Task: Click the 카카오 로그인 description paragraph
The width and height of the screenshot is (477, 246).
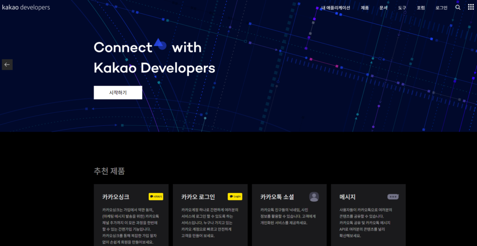Action: (210, 223)
